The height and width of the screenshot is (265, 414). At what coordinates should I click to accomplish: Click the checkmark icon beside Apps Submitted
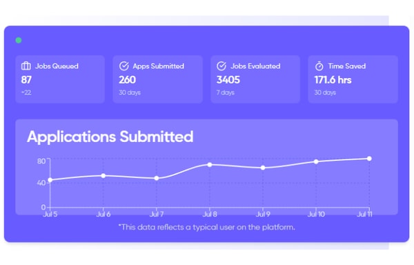coord(124,66)
